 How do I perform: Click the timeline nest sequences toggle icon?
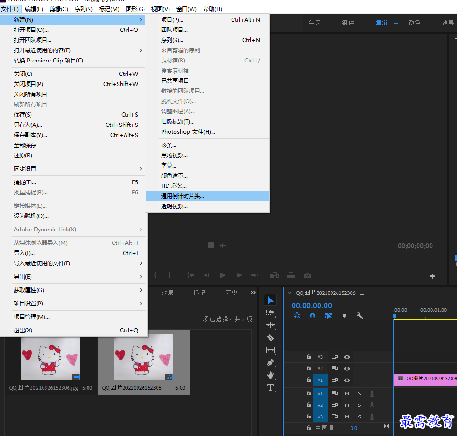click(297, 316)
